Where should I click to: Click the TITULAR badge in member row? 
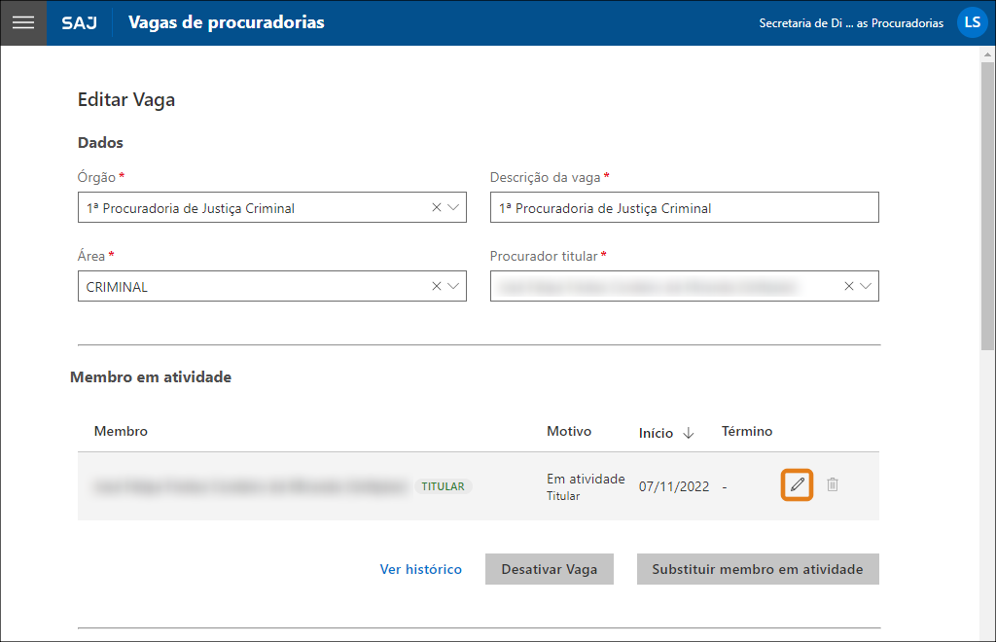coord(443,486)
